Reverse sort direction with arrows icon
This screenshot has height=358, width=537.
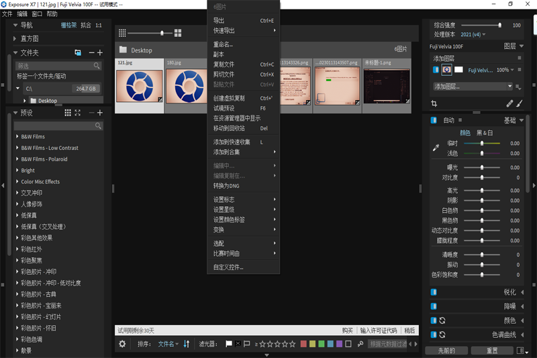point(187,344)
